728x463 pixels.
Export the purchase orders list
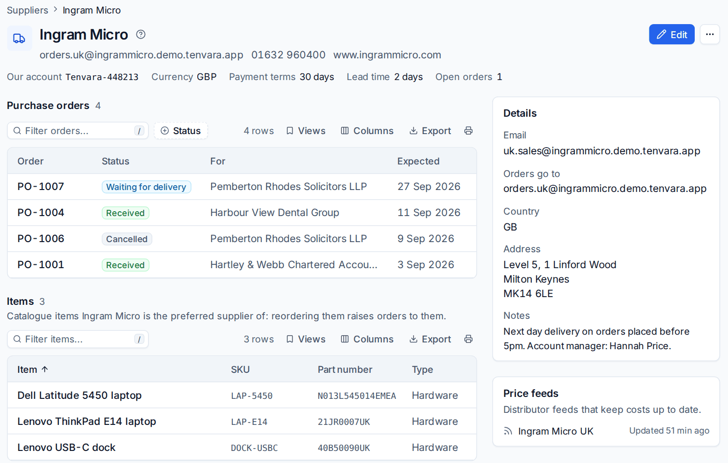[x=430, y=131]
